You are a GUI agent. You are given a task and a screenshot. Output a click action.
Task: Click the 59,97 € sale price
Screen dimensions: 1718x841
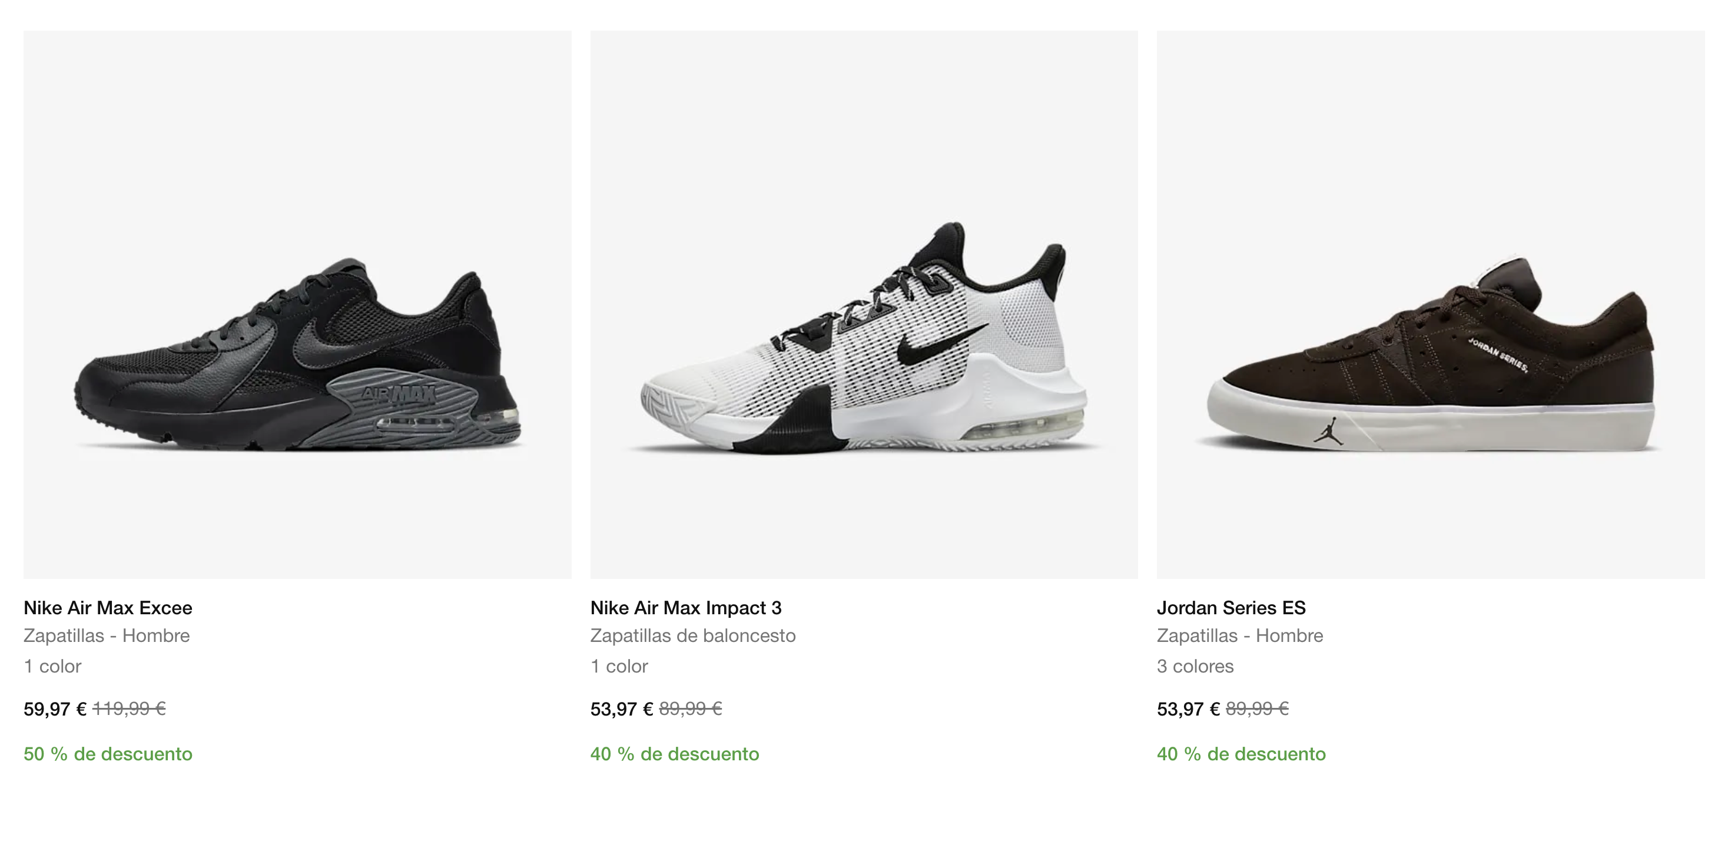coord(55,709)
